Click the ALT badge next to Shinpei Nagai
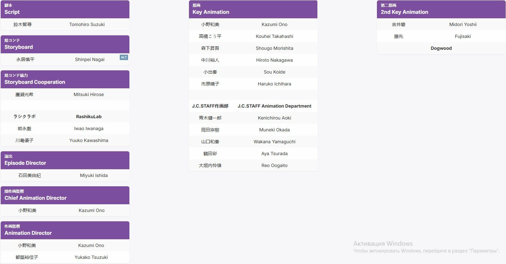The image size is (506, 264). tap(124, 57)
